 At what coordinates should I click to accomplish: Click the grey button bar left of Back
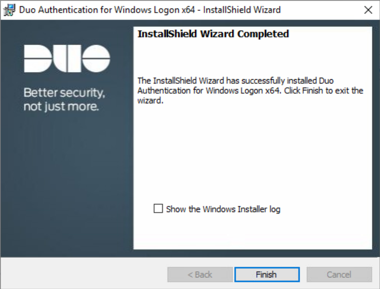click(83, 274)
